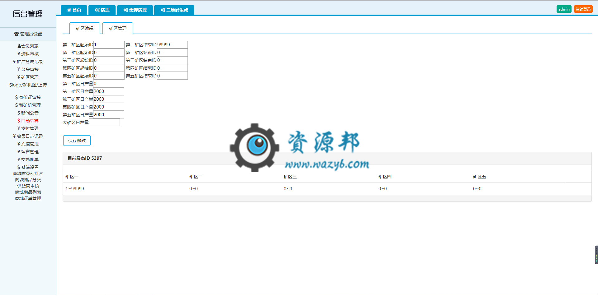598x296 pixels.
Task: Click the 第二矿区日产量 input field
Action: [x=109, y=91]
